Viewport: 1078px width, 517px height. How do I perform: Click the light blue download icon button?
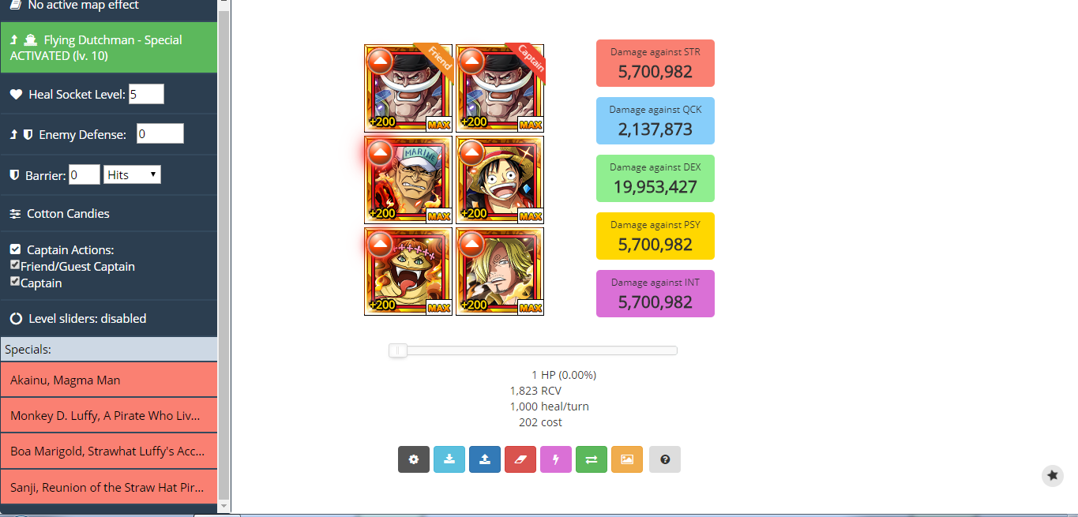tap(449, 459)
